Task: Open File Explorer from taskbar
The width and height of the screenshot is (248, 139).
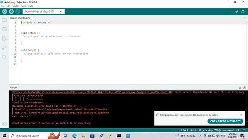Action: pyautogui.click(x=83, y=136)
